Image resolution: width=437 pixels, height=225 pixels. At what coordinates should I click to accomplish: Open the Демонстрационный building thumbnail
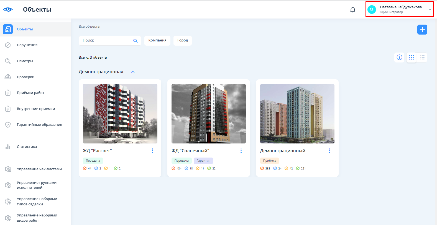[x=297, y=114]
